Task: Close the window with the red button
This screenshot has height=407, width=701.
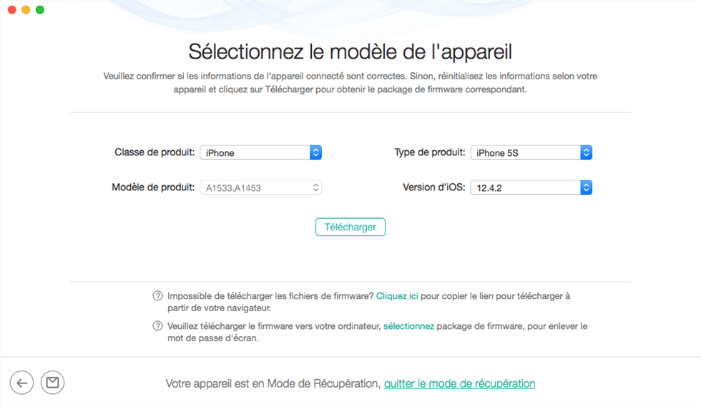Action: click(12, 10)
